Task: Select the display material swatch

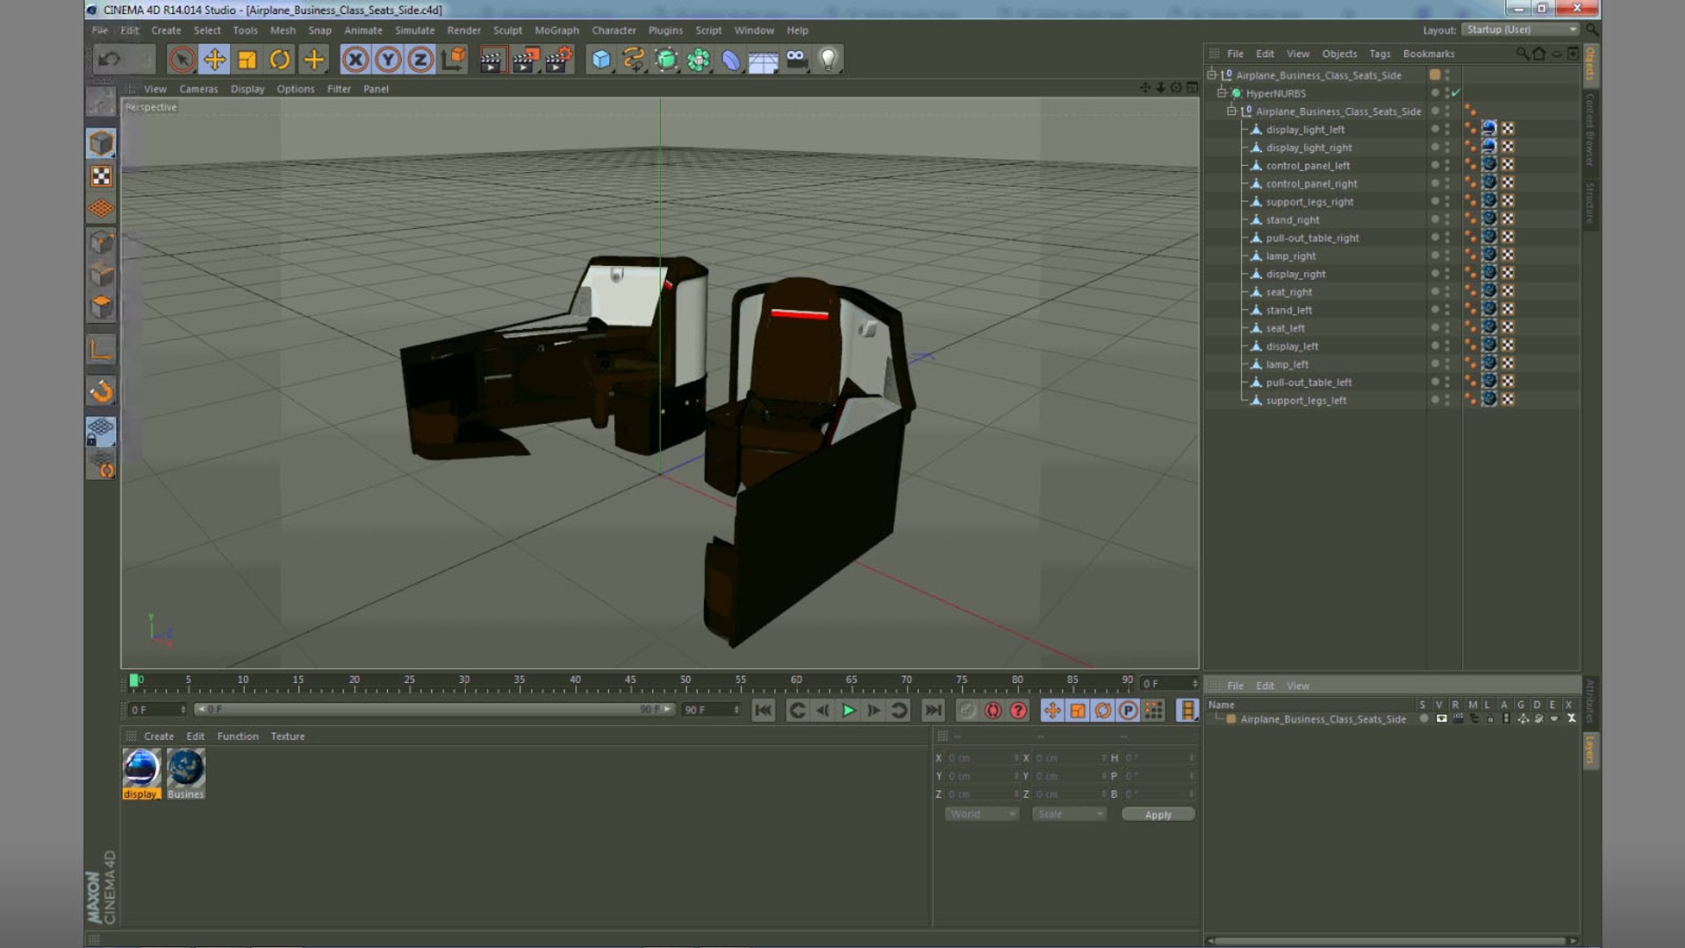Action: coord(141,773)
